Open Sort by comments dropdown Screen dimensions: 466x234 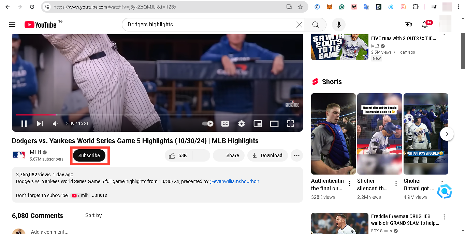pos(93,215)
